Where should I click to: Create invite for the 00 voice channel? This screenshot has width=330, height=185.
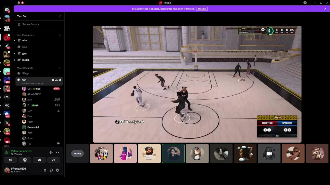click(56, 80)
